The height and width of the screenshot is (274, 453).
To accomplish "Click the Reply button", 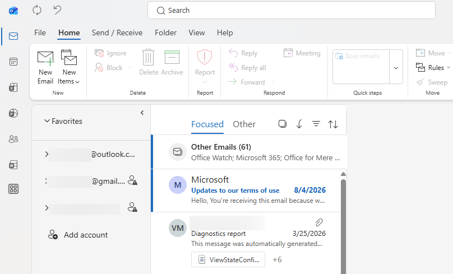I will pos(243,53).
